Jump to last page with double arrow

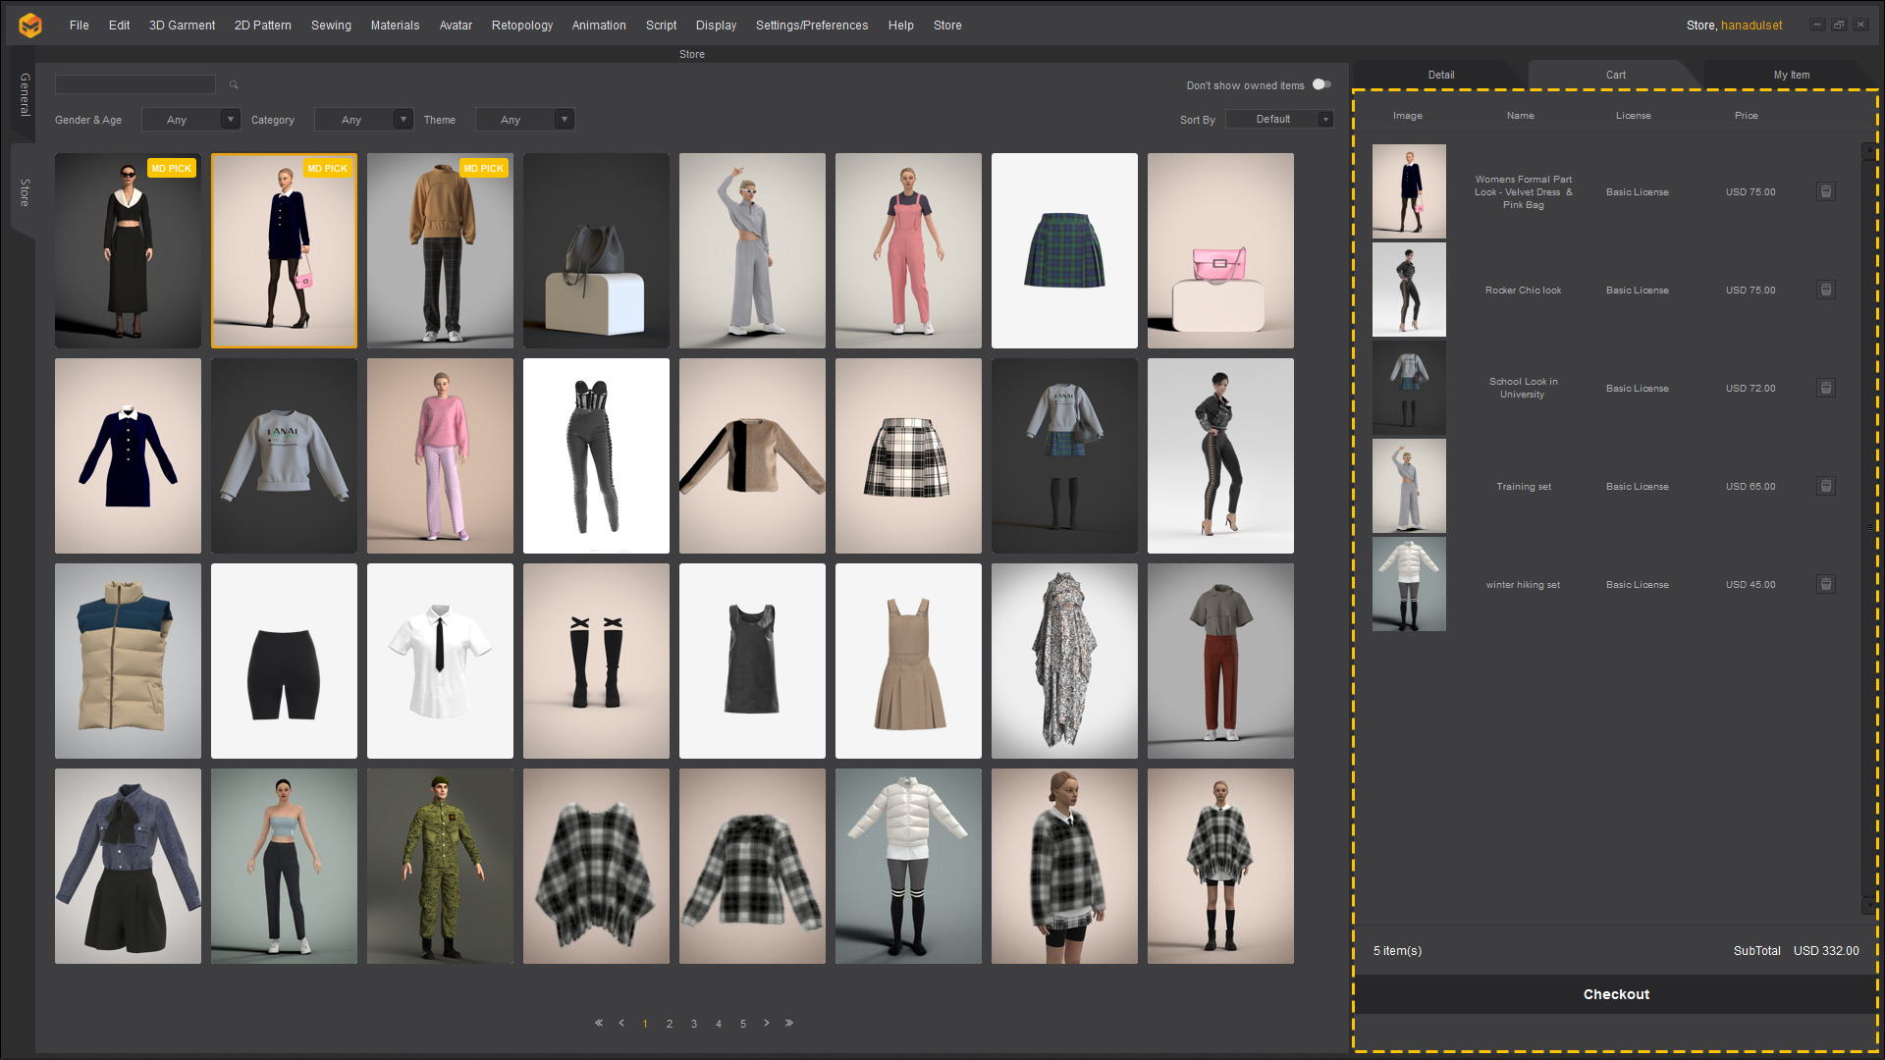pyautogui.click(x=789, y=1023)
